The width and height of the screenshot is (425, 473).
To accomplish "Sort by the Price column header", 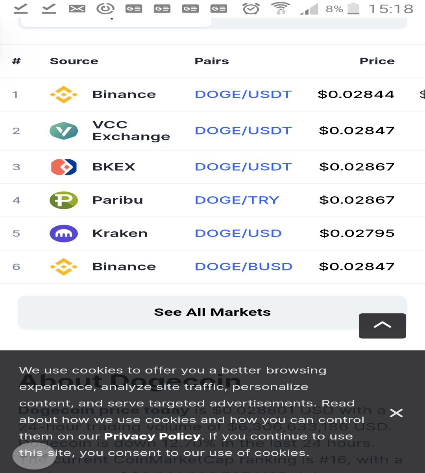I will [377, 61].
